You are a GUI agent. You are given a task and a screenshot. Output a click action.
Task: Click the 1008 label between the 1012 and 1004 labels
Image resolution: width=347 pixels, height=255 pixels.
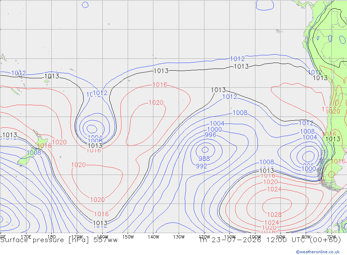coord(307,132)
